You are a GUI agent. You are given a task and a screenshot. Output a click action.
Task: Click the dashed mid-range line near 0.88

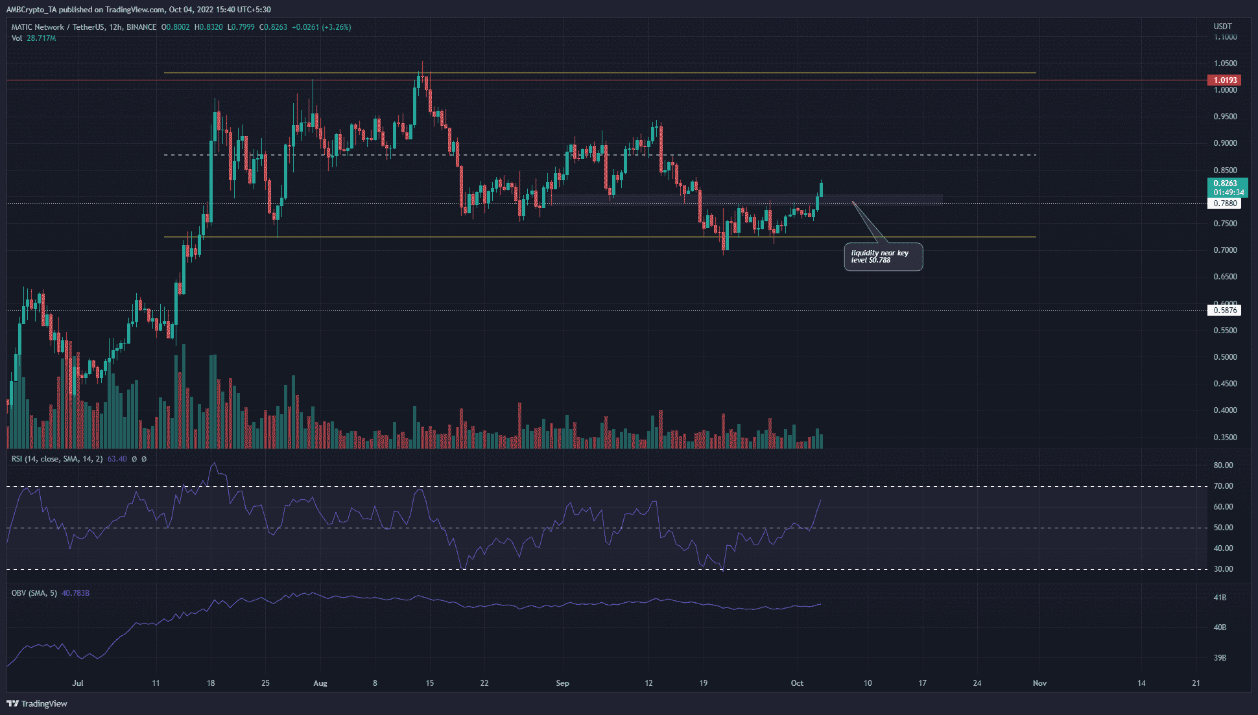click(x=600, y=155)
